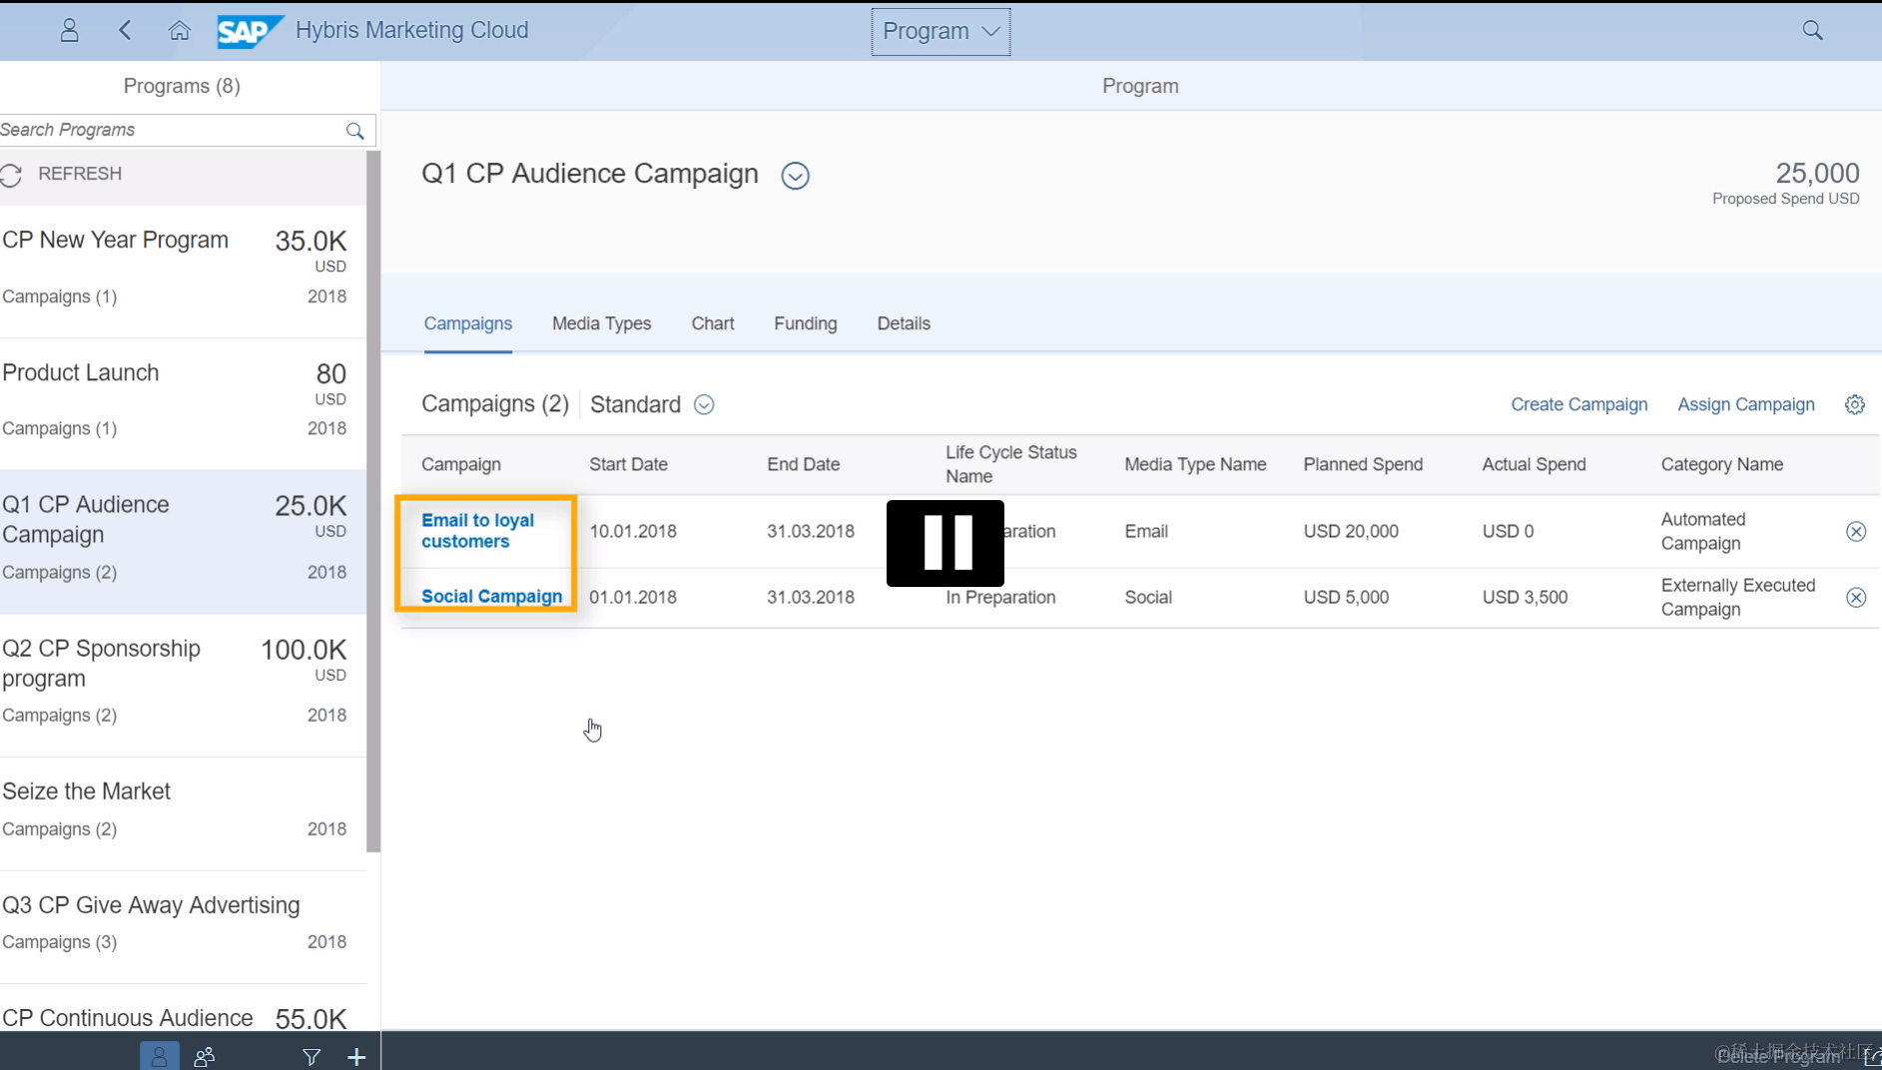
Task: Select Q3 CP Give Away Advertising
Action: pyautogui.click(x=183, y=927)
